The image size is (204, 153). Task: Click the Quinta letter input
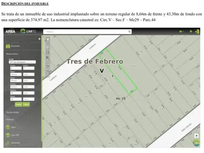click(29, 80)
